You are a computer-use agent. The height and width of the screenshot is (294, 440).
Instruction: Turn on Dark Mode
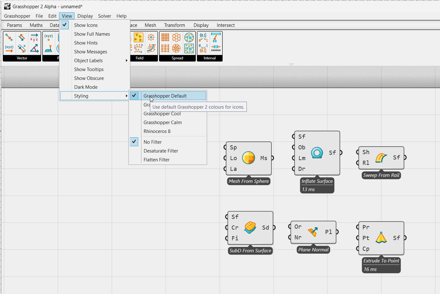point(95,87)
